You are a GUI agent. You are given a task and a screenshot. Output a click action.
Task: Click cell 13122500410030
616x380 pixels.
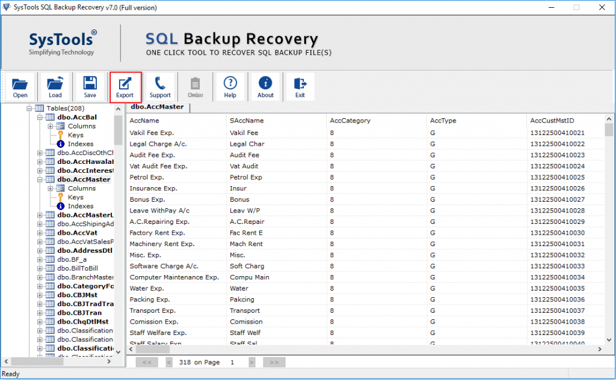tap(557, 233)
